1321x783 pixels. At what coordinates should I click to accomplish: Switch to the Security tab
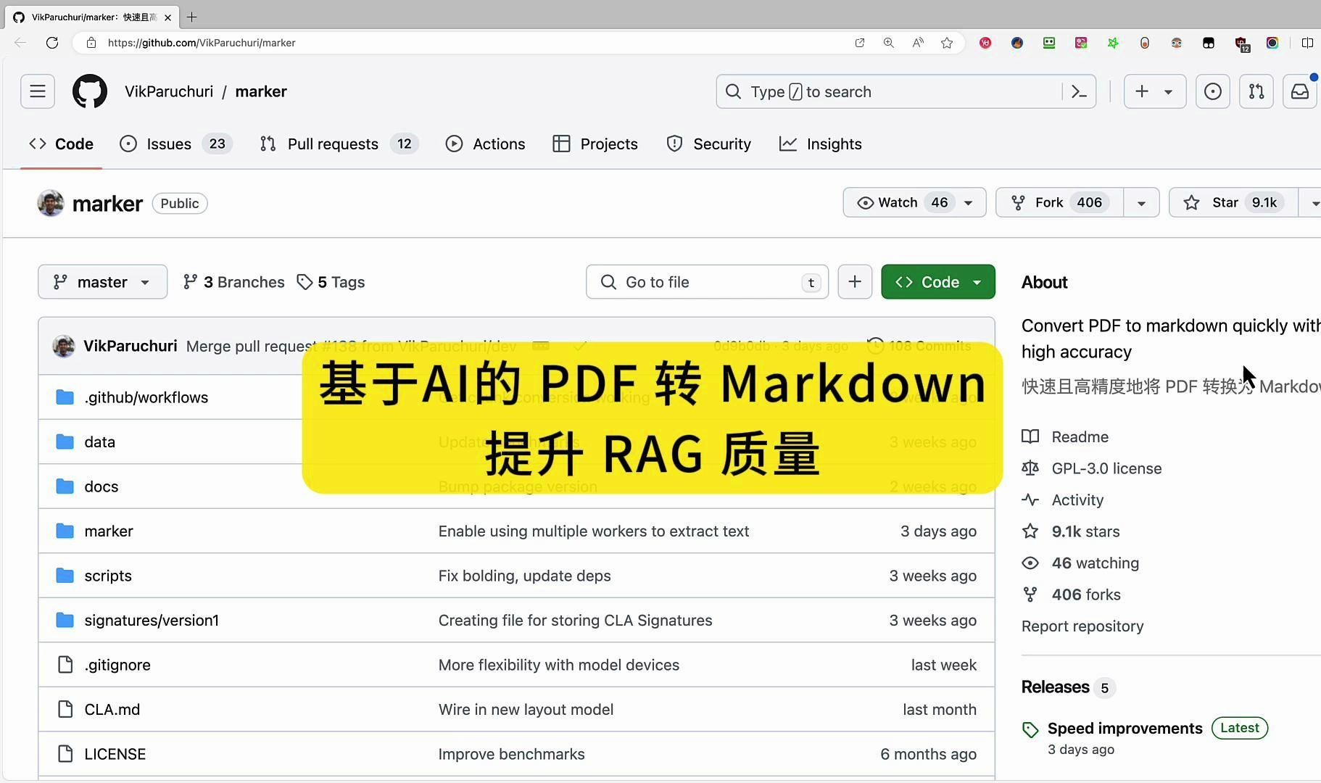click(708, 144)
